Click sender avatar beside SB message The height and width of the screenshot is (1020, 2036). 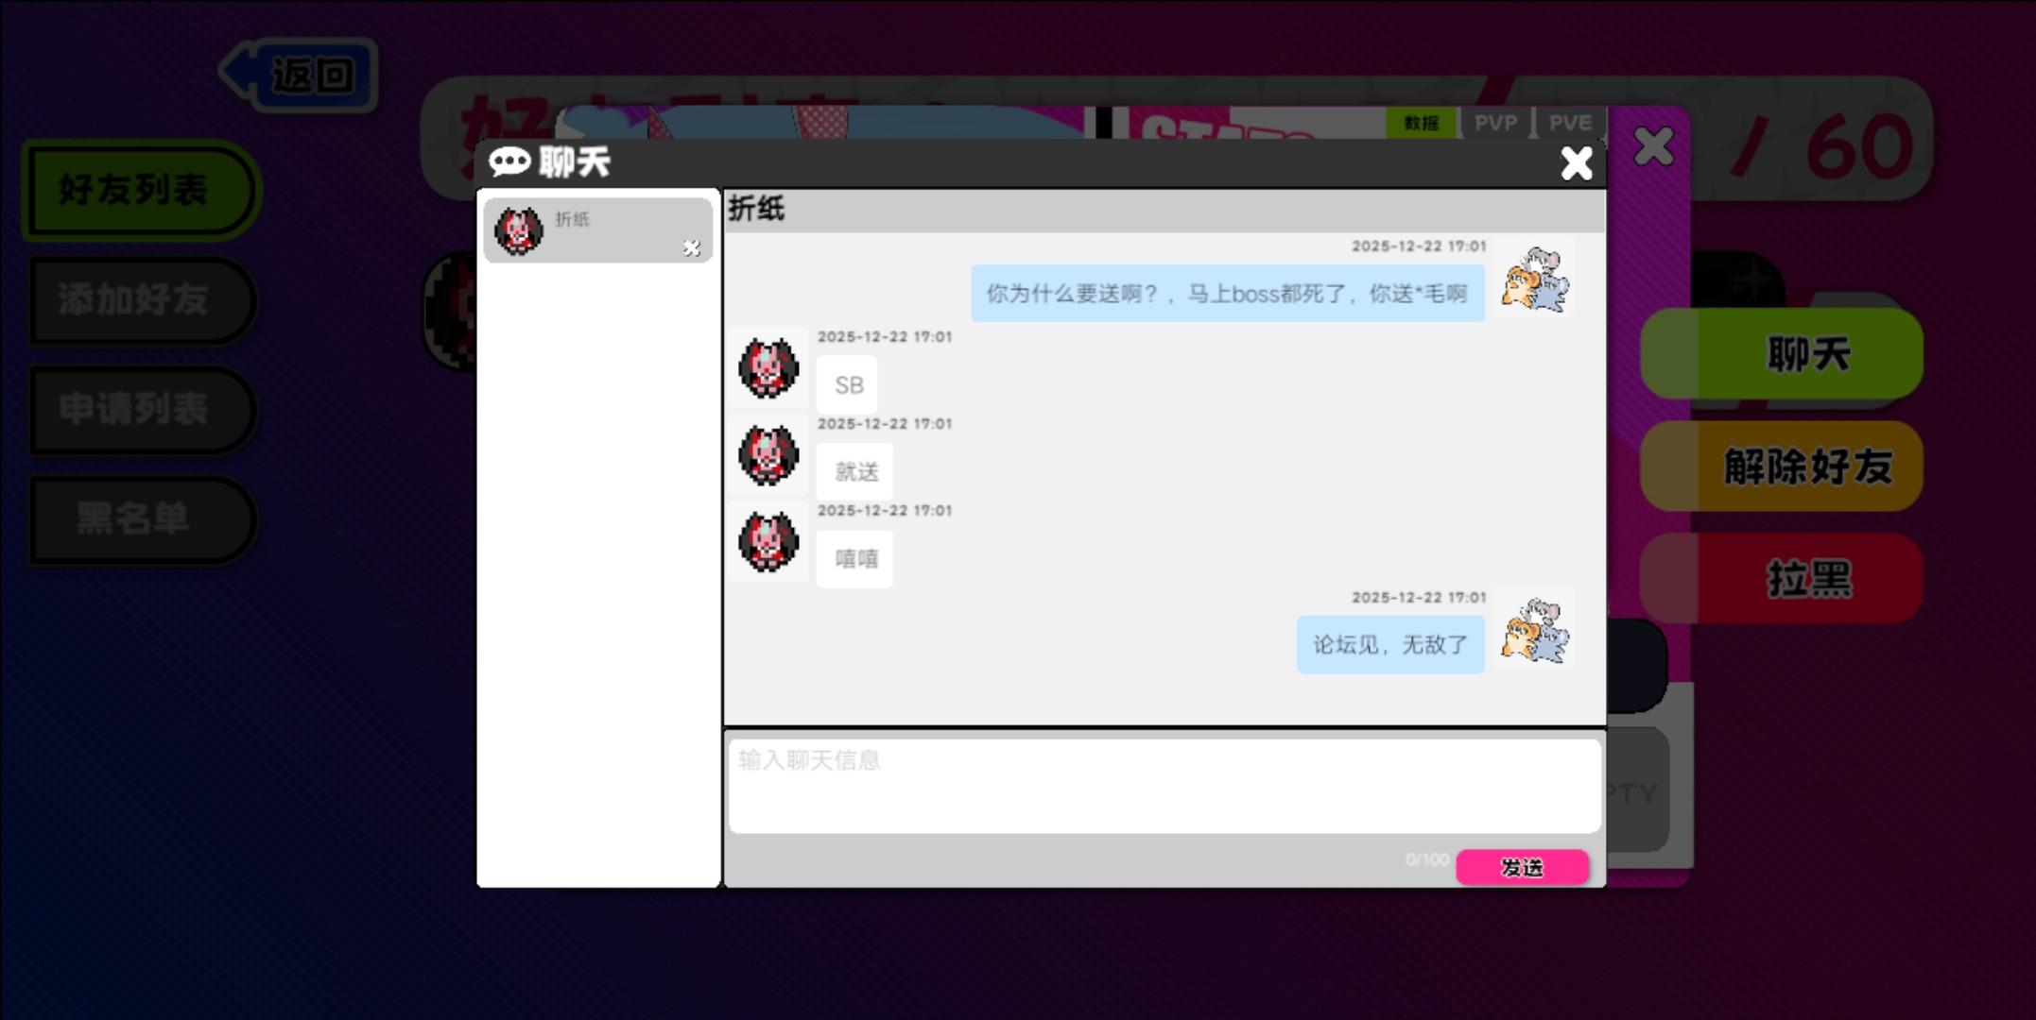tap(768, 366)
